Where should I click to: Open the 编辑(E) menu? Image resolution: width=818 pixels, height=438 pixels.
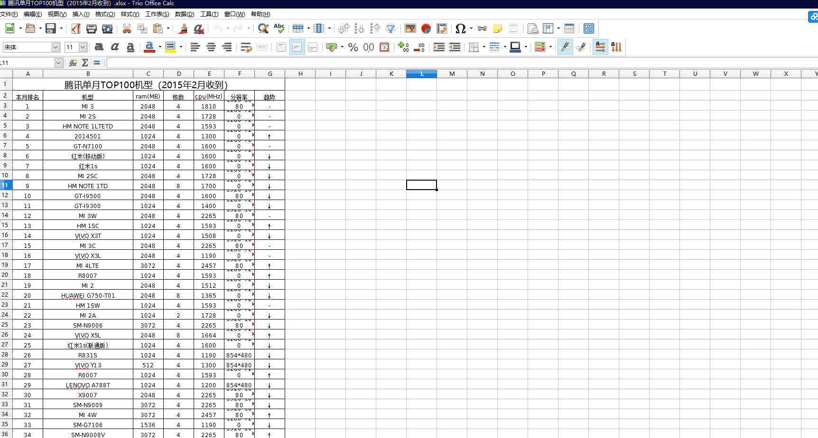pyautogui.click(x=33, y=14)
